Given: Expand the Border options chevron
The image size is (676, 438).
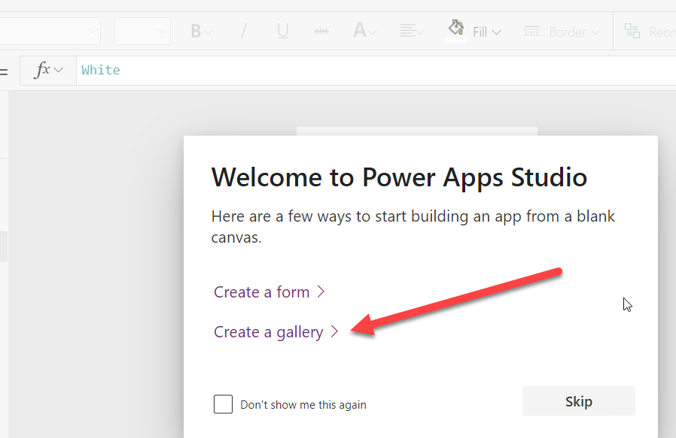Looking at the screenshot, I should [x=594, y=31].
